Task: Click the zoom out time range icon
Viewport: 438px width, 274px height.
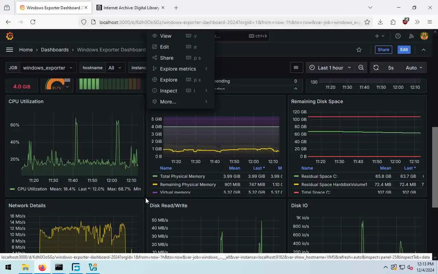Action: pos(361,68)
